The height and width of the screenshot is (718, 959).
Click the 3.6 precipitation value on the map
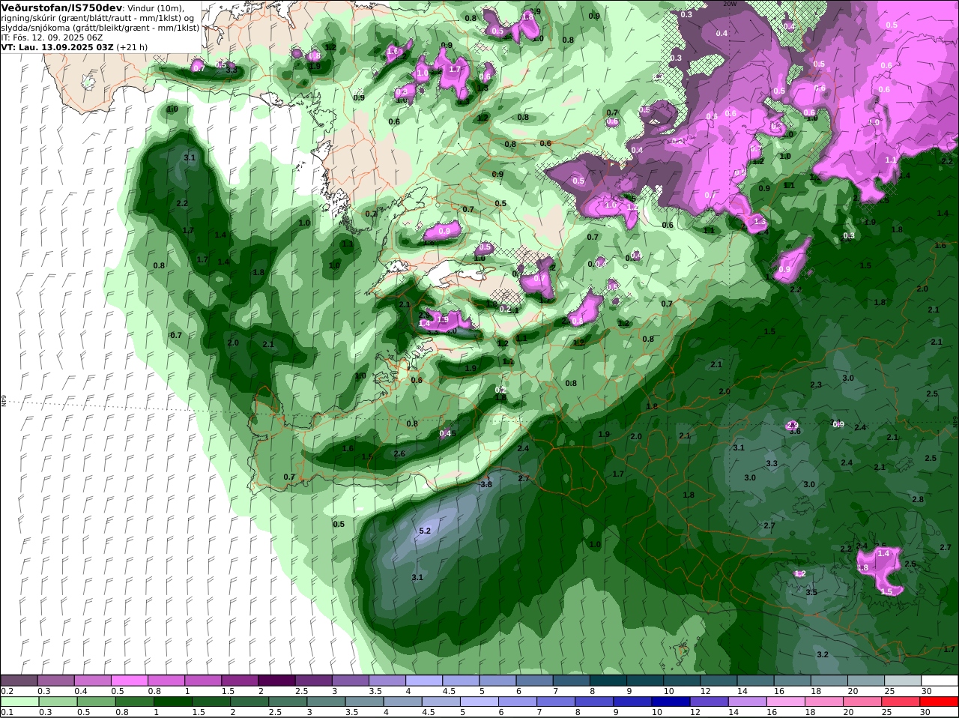coord(795,431)
